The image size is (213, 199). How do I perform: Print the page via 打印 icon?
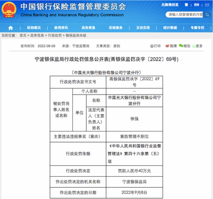(155, 46)
